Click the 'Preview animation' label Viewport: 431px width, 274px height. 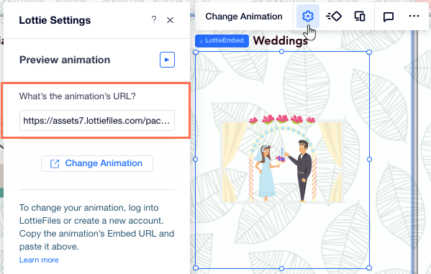pos(65,60)
